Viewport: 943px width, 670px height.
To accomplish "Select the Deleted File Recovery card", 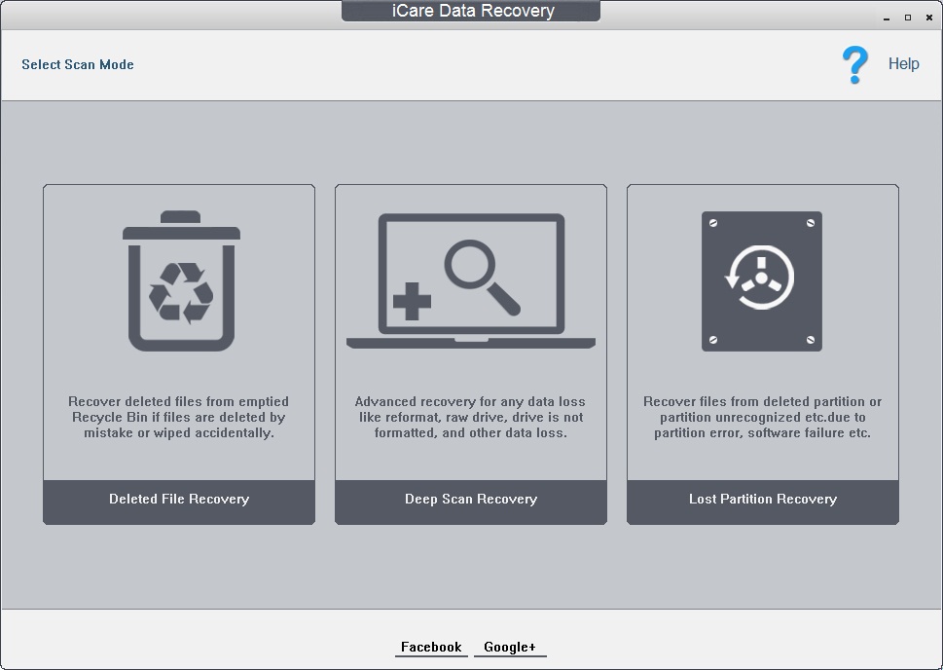I will 178,354.
